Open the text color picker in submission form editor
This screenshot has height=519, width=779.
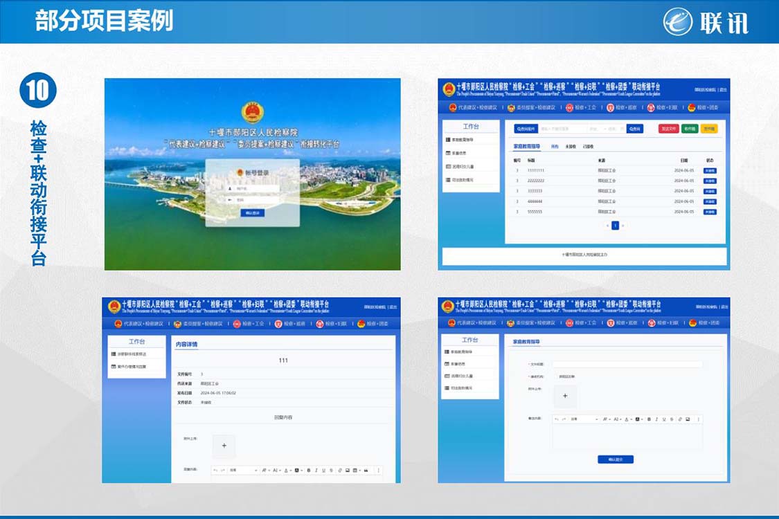(628, 419)
